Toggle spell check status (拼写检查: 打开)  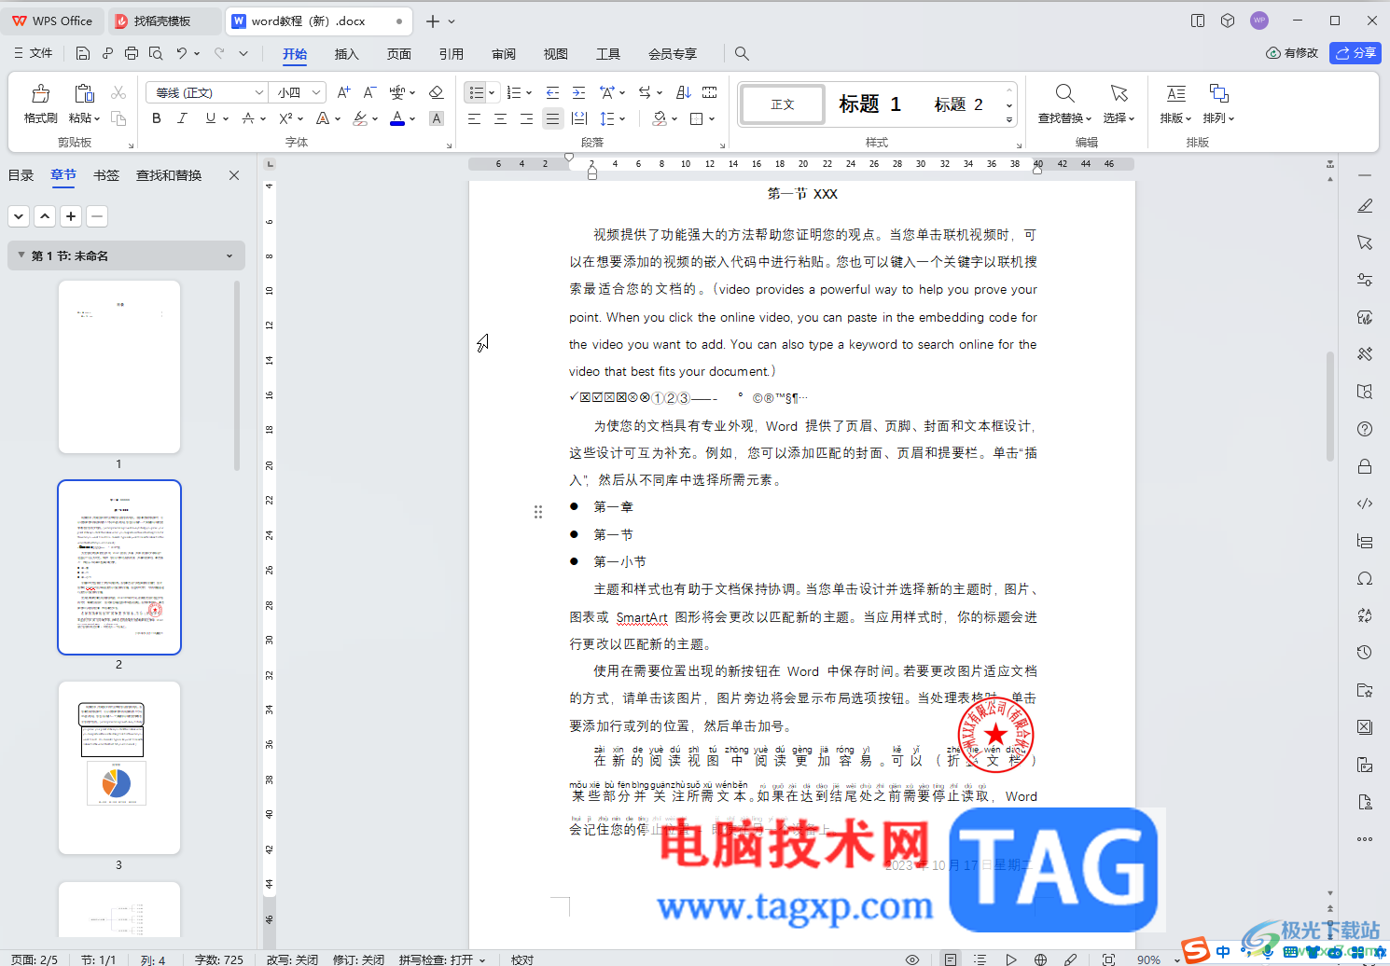coord(442,959)
